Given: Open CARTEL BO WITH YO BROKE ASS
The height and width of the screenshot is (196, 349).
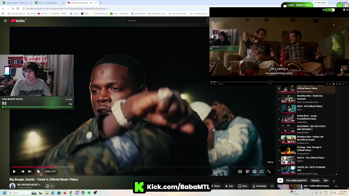Looking at the screenshot, I should 307,170.
